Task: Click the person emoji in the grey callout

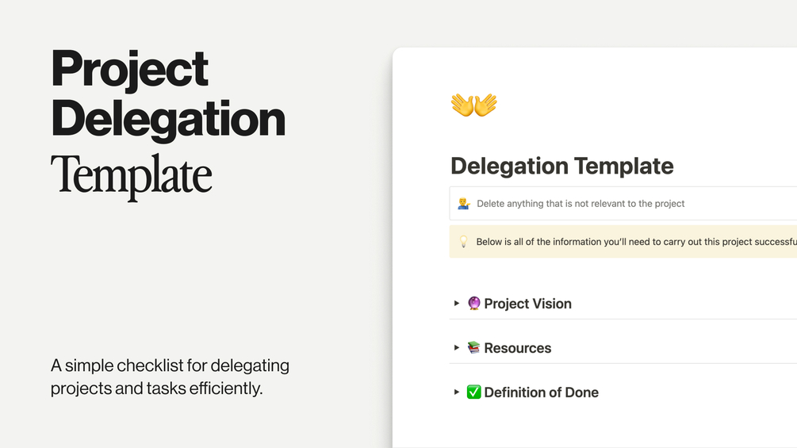Action: pos(464,204)
